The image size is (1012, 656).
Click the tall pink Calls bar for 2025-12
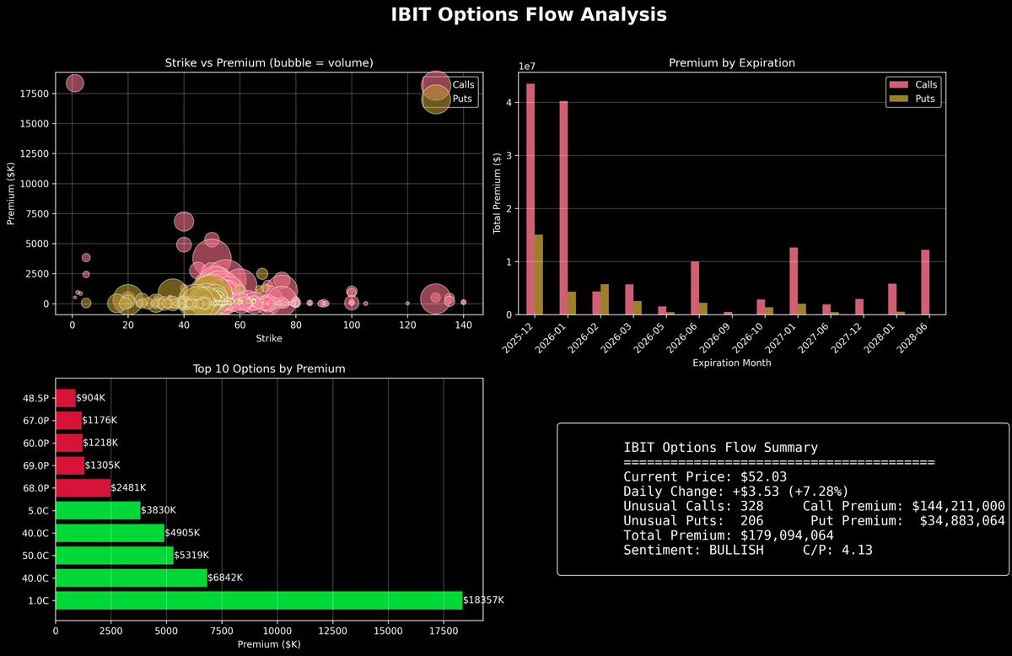(530, 199)
